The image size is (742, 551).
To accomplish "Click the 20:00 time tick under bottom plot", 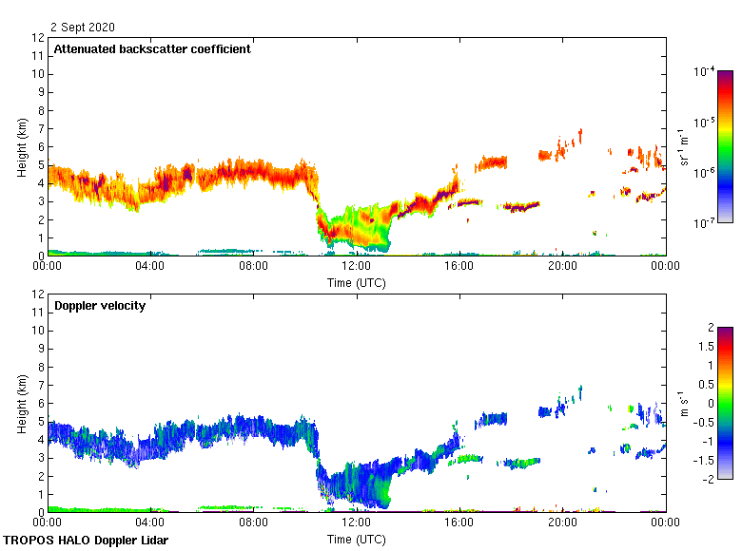I will point(561,523).
